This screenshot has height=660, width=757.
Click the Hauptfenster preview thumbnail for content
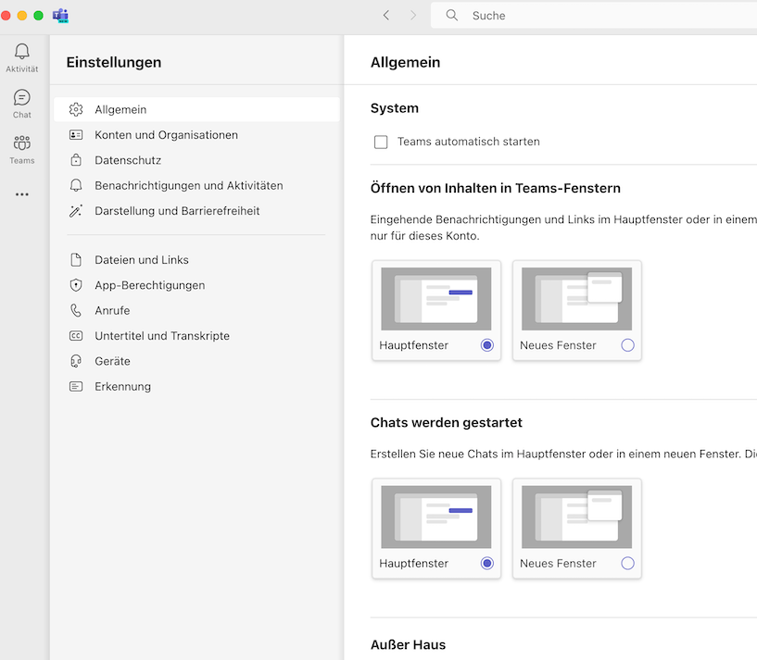[x=435, y=299]
